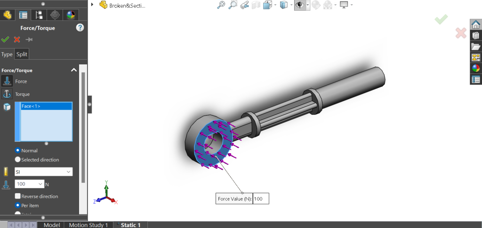Open the Design Library in task pane
The width and height of the screenshot is (482, 228).
(475, 36)
